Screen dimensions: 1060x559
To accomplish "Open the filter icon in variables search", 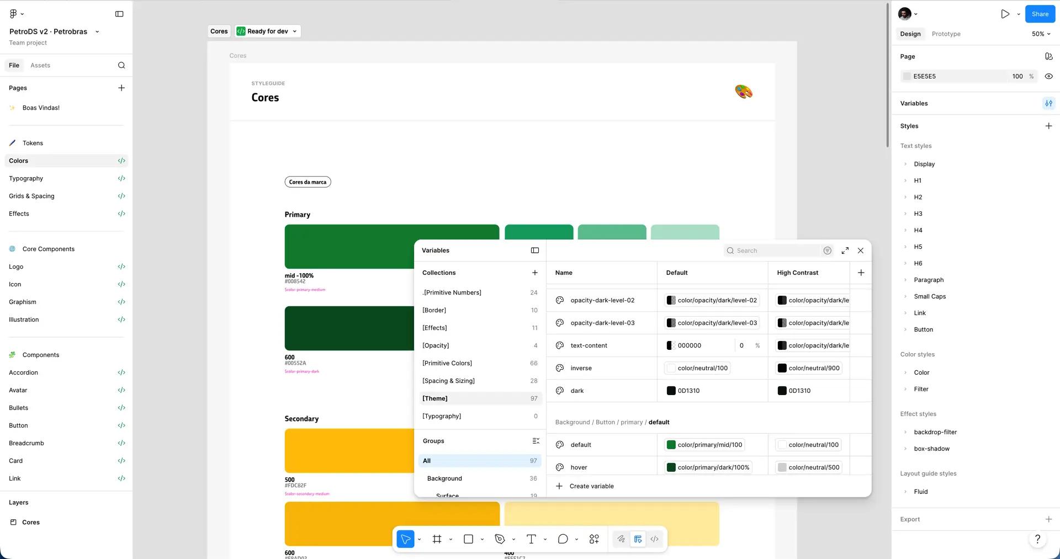I will click(827, 251).
